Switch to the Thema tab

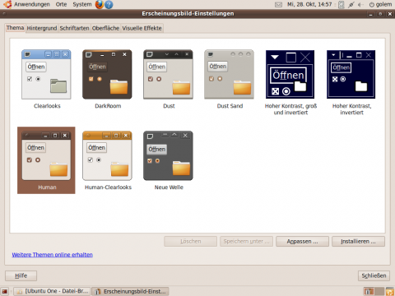[x=15, y=28]
